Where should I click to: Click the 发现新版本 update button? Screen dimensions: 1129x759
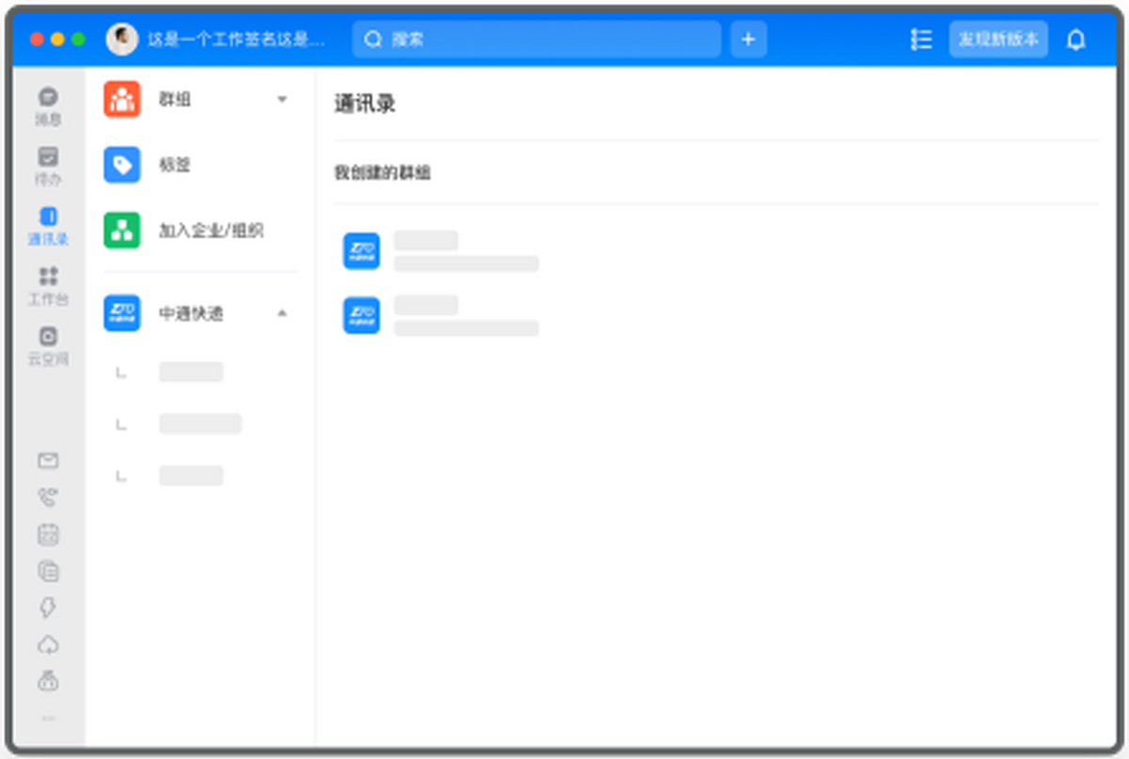(x=998, y=39)
